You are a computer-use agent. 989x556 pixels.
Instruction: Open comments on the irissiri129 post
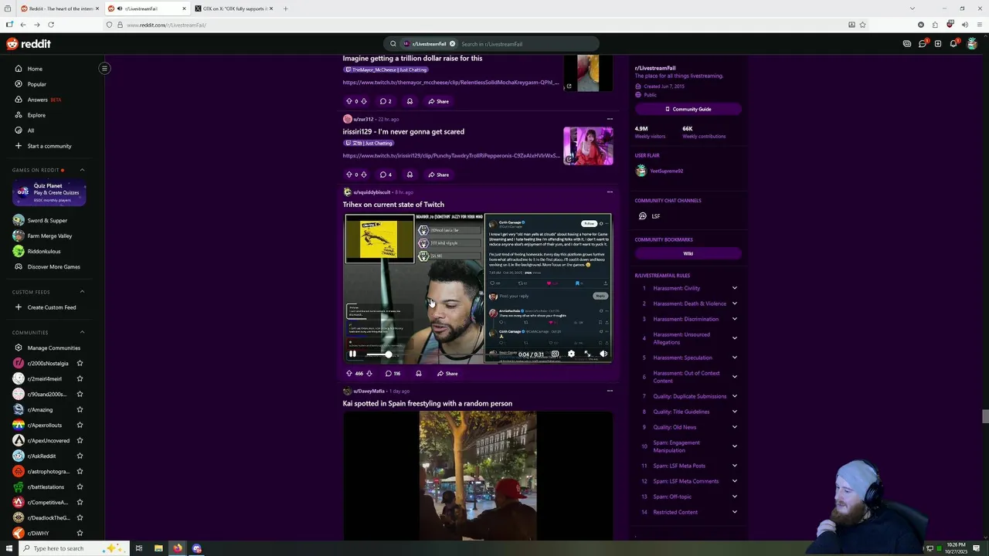[386, 175]
